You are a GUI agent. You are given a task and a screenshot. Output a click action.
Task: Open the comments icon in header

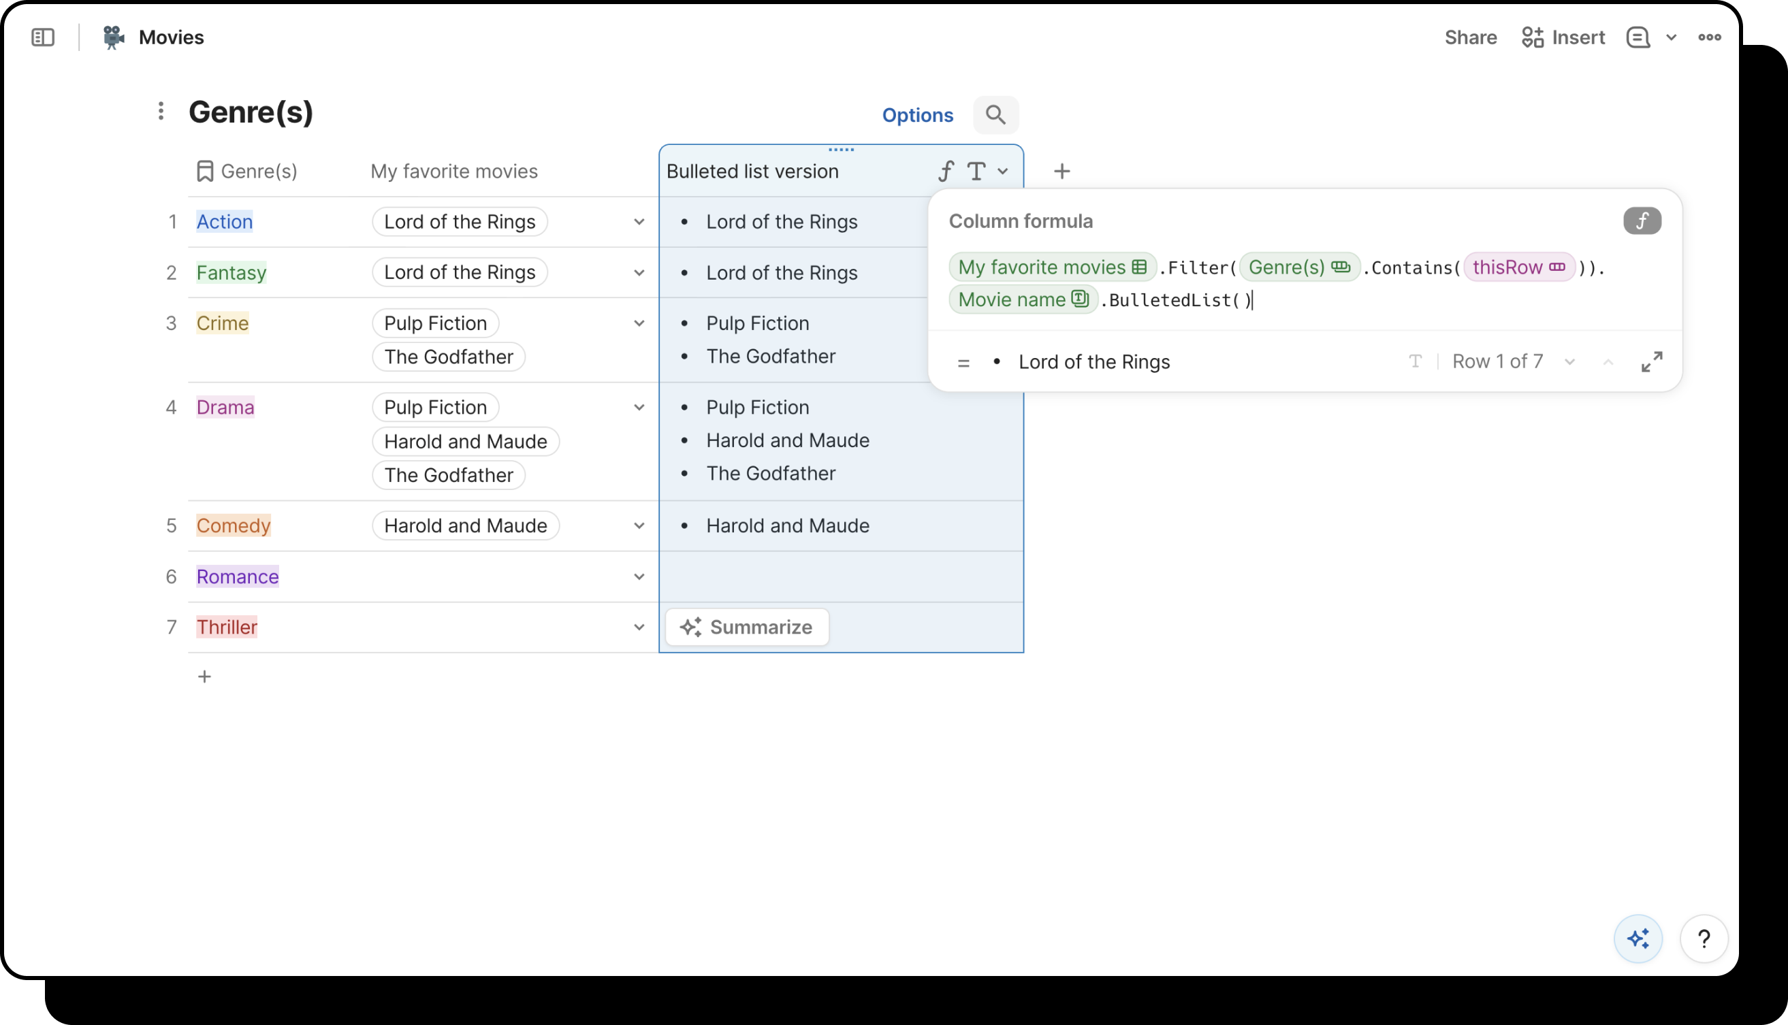click(x=1638, y=37)
